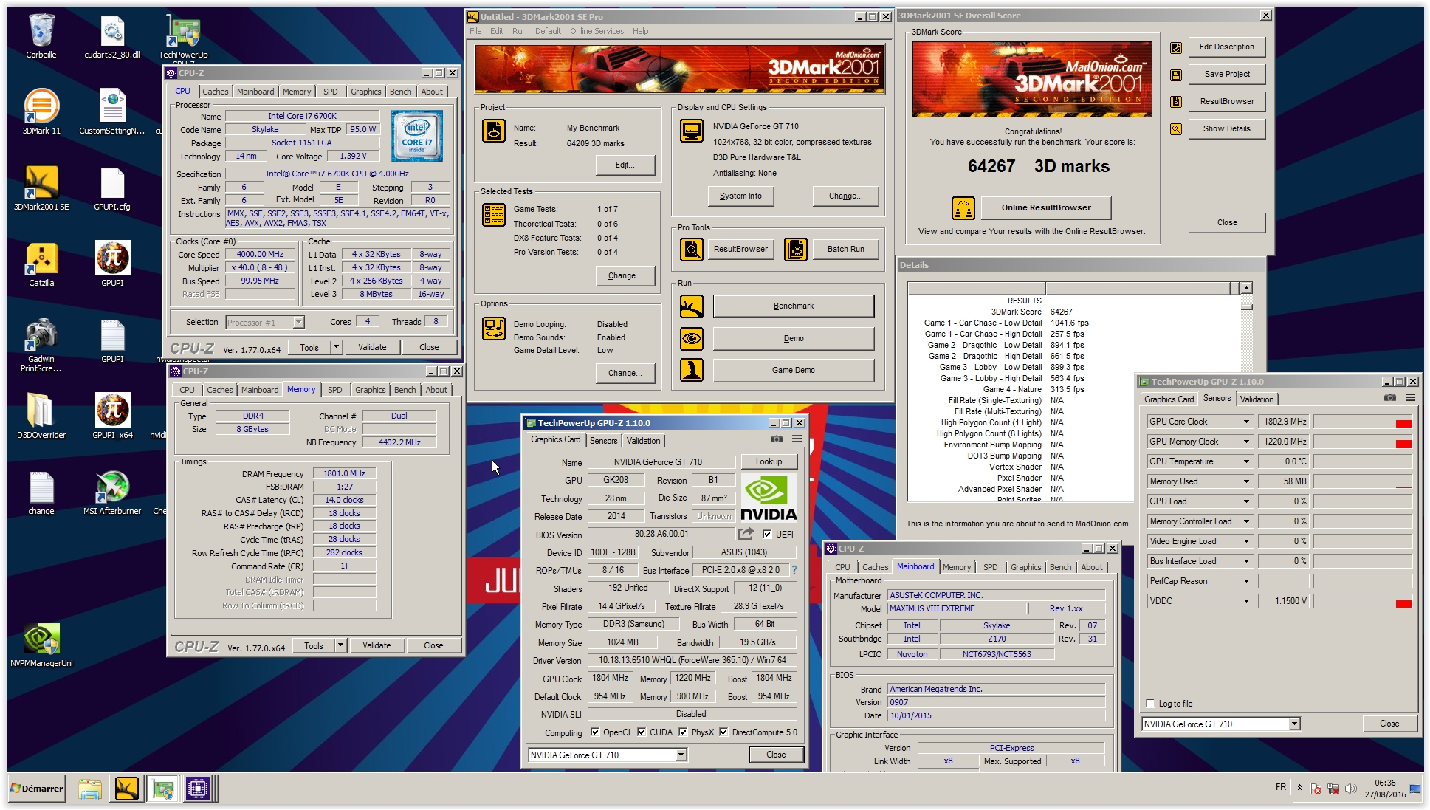Launch 3DMark2001 SE desktop shortcut

click(41, 188)
